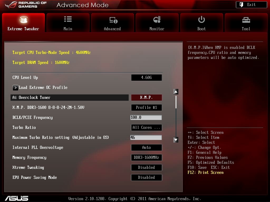The height and width of the screenshot is (202, 270).
Task: Click the BCLK/PCIE Frequency 100.0 field
Action: pyautogui.click(x=146, y=118)
